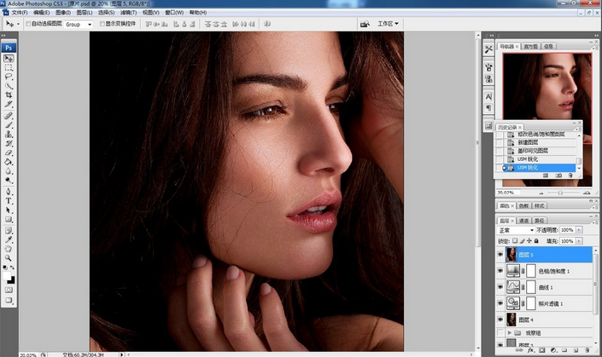Click the foreground color swatch
Viewport: 602px width, 357px height.
tap(7, 276)
